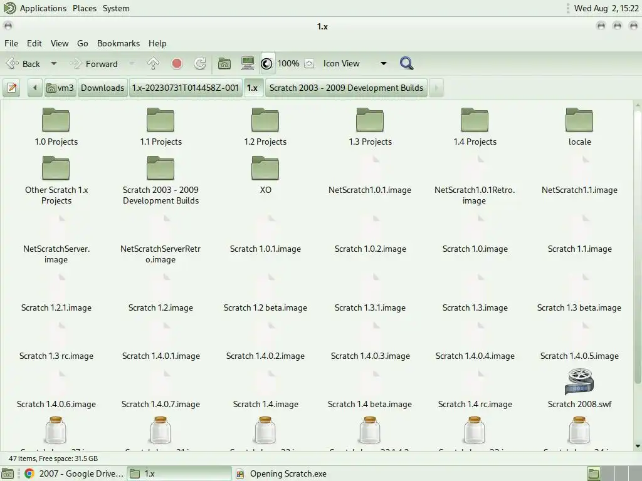Select the 1.x path bar button
The width and height of the screenshot is (642, 481).
[252, 88]
